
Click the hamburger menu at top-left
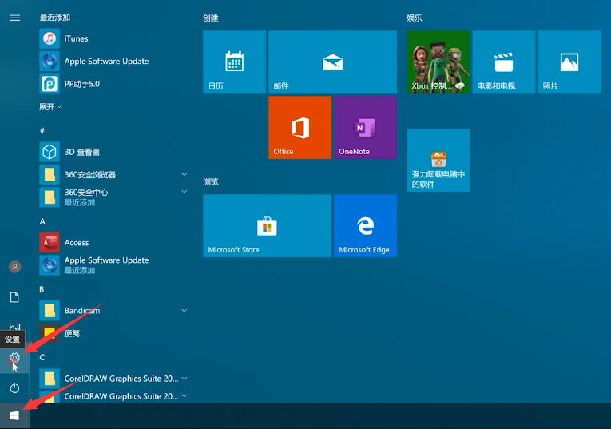point(15,18)
